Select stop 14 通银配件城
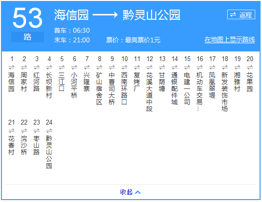The image size is (262, 202). pyautogui.click(x=174, y=88)
